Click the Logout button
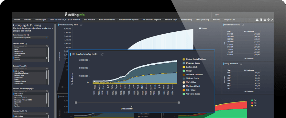Image resolution: width=286 pixels, height=118 pixels. coord(216,15)
